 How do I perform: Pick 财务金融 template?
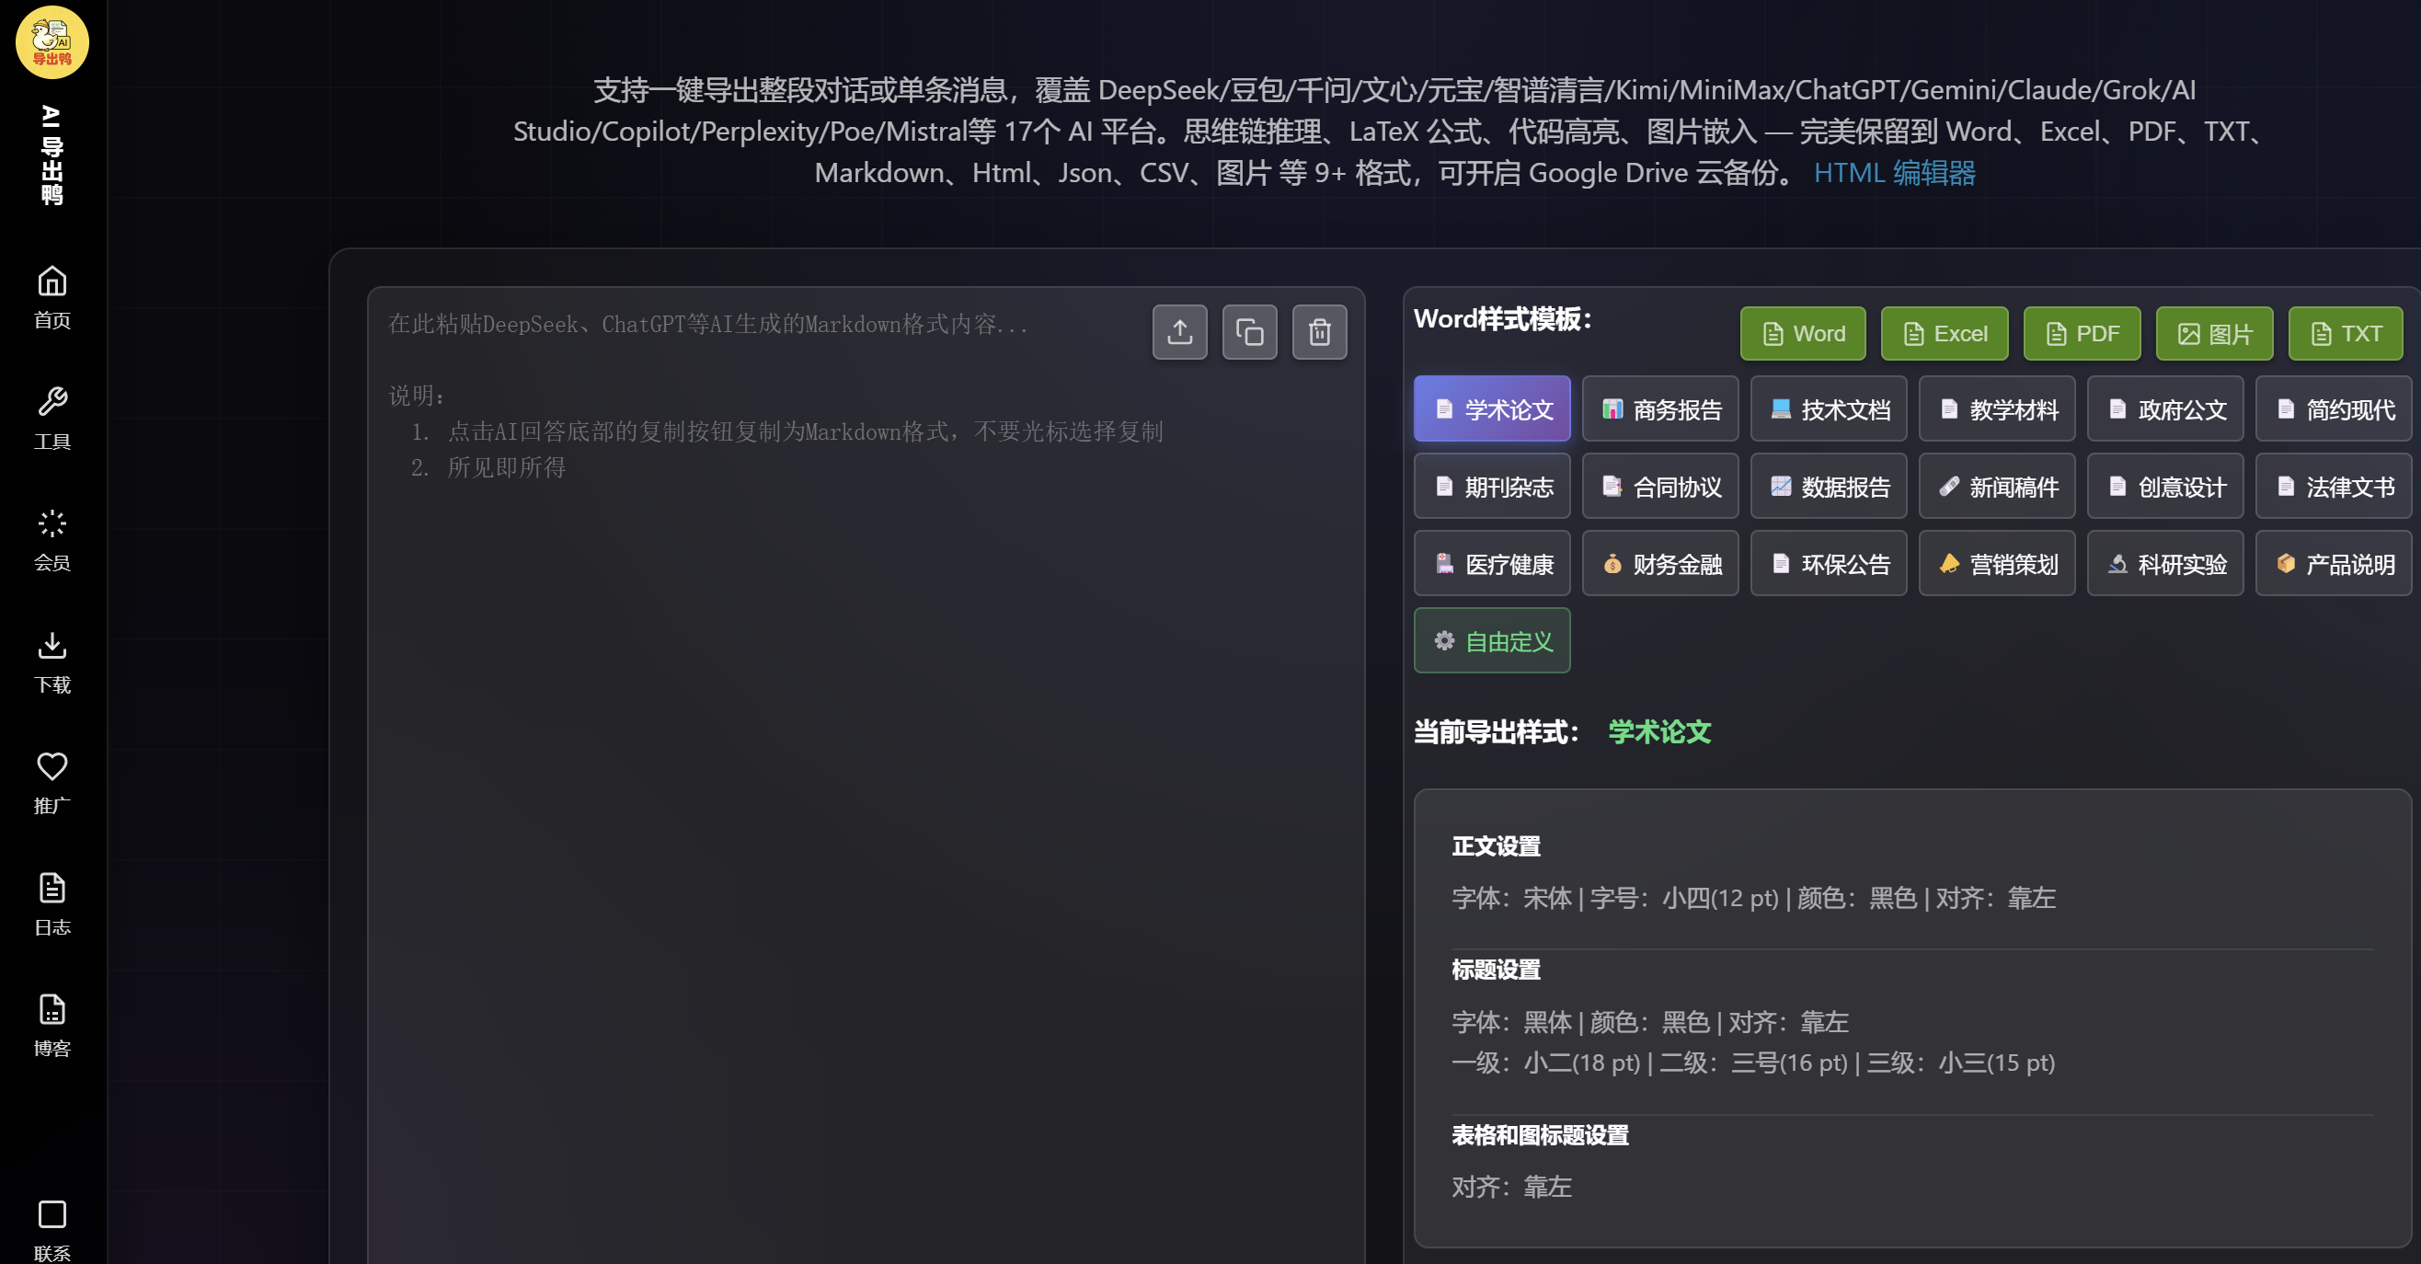click(x=1659, y=563)
